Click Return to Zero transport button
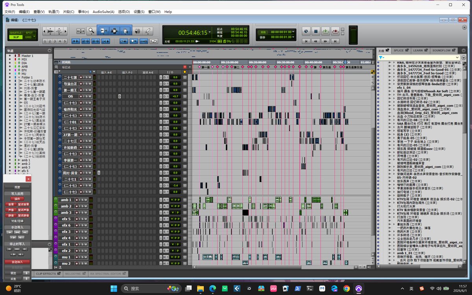Viewport: 472px width, 295px height. (x=306, y=41)
